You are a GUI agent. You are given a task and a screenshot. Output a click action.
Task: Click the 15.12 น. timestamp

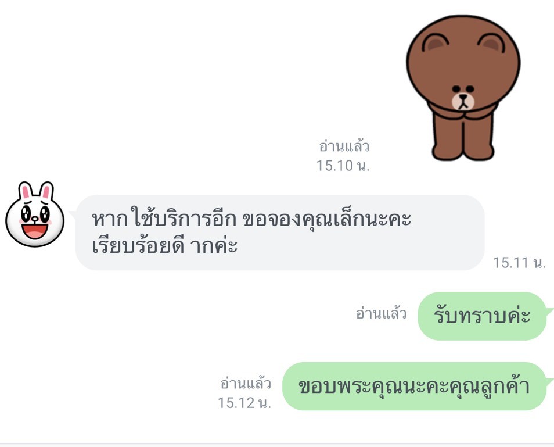244,403
